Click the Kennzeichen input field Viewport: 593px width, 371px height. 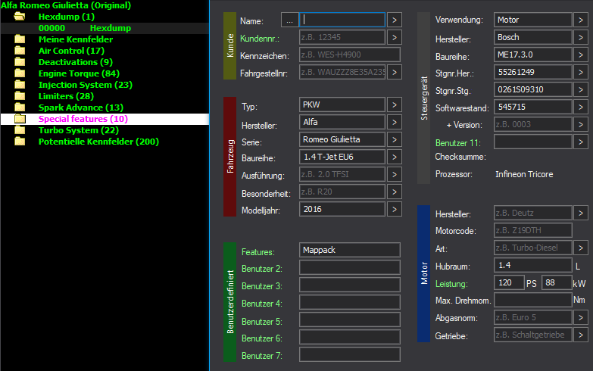coord(350,55)
